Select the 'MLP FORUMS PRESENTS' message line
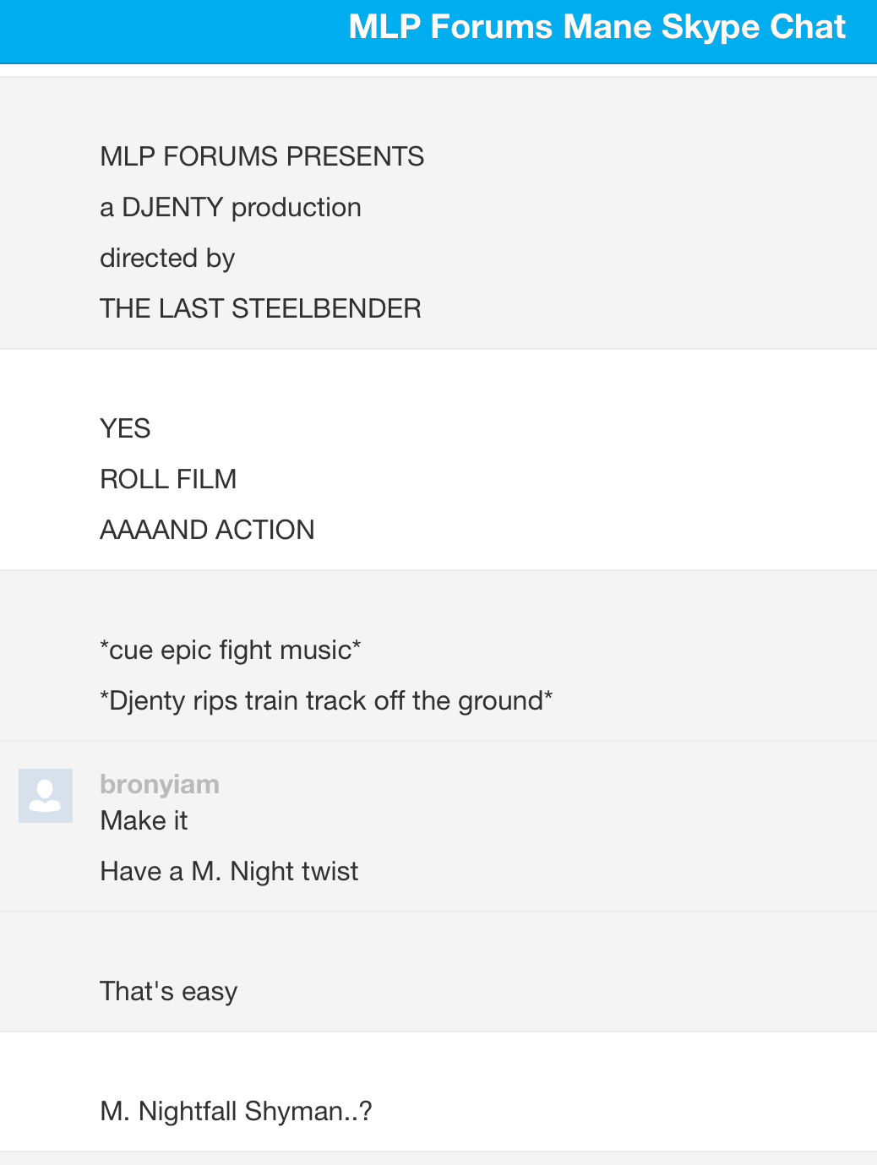The image size is (877, 1165). pyautogui.click(x=262, y=156)
